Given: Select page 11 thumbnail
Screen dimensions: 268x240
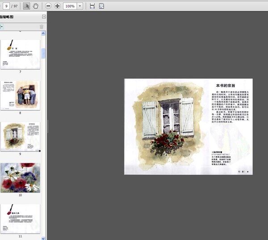Looking at the screenshot, I should pos(20,219).
